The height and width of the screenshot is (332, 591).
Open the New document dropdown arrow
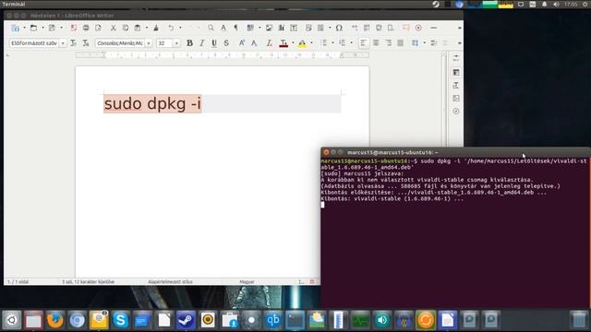click(x=25, y=28)
